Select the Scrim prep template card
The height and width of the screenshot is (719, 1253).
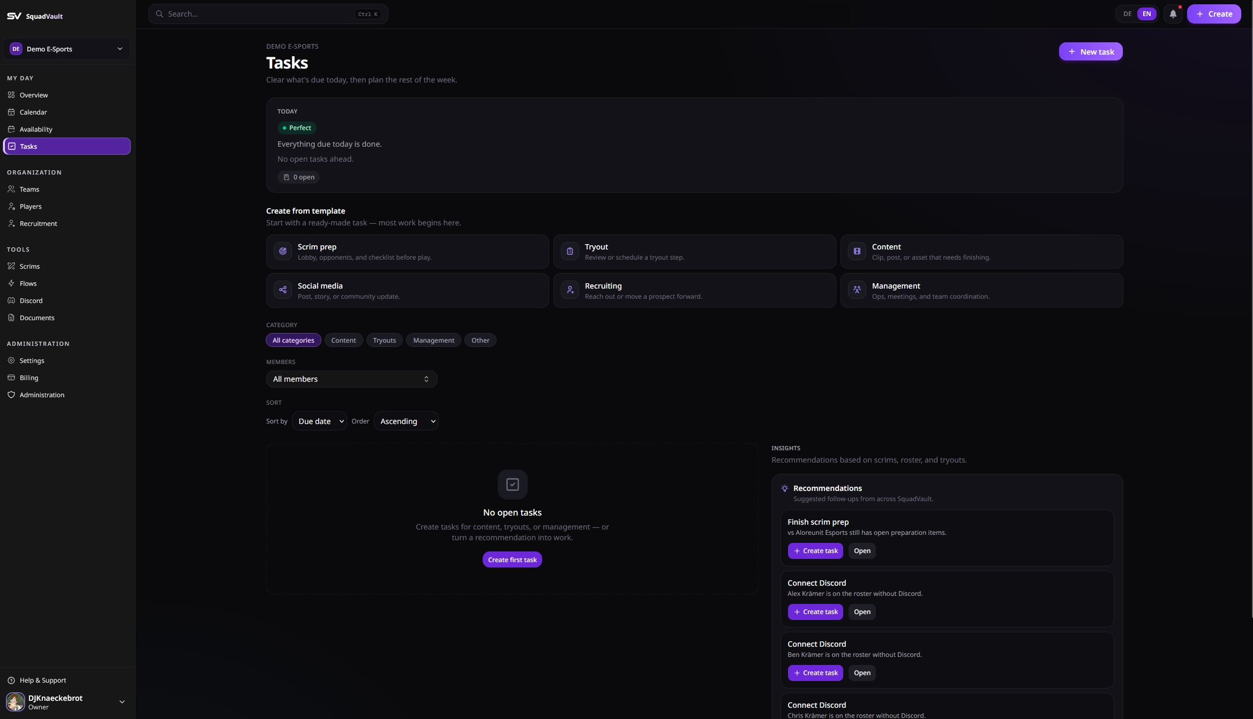407,252
